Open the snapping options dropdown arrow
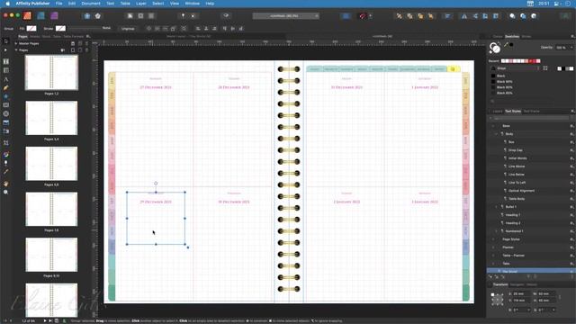Screen dimensions: 576x324 pos(370,16)
